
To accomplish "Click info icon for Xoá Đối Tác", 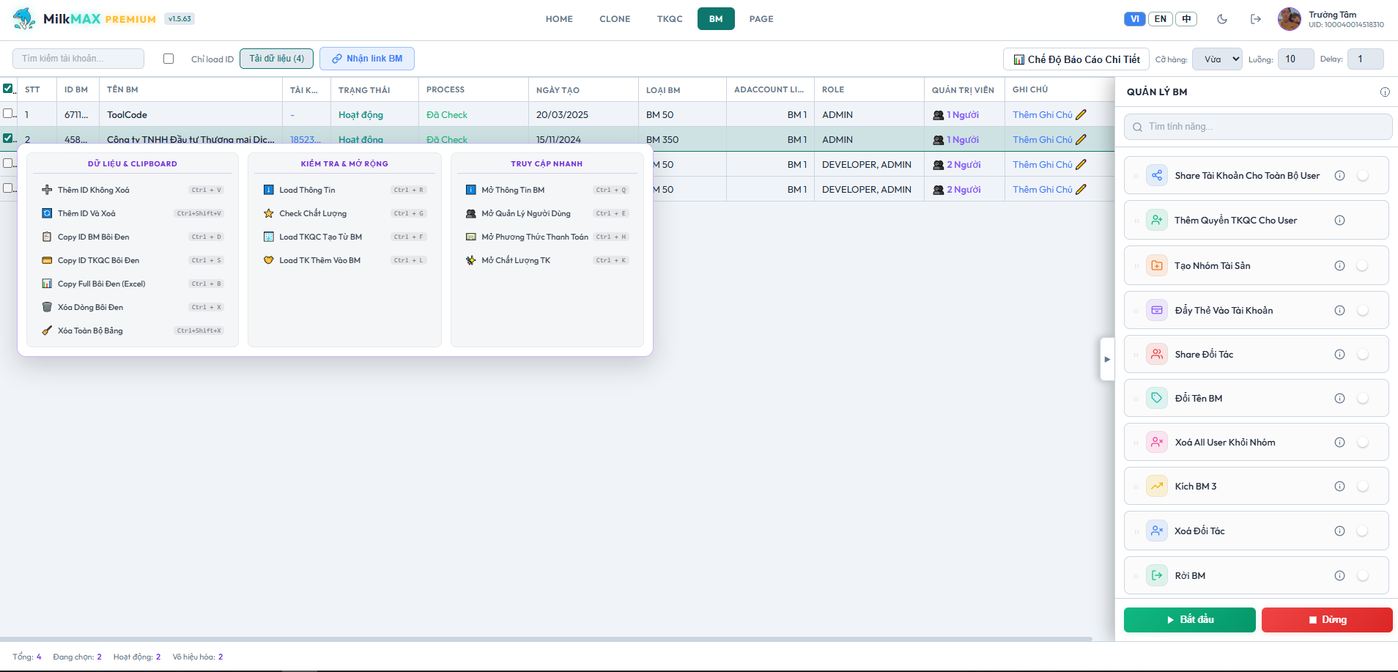I will pos(1339,531).
